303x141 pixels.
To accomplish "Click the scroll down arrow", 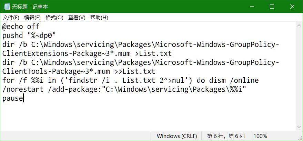I will pyautogui.click(x=299, y=127).
